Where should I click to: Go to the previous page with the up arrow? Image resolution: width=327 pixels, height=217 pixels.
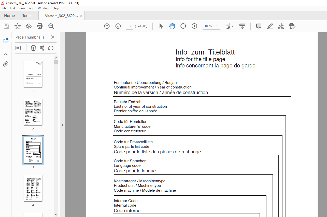[107, 26]
